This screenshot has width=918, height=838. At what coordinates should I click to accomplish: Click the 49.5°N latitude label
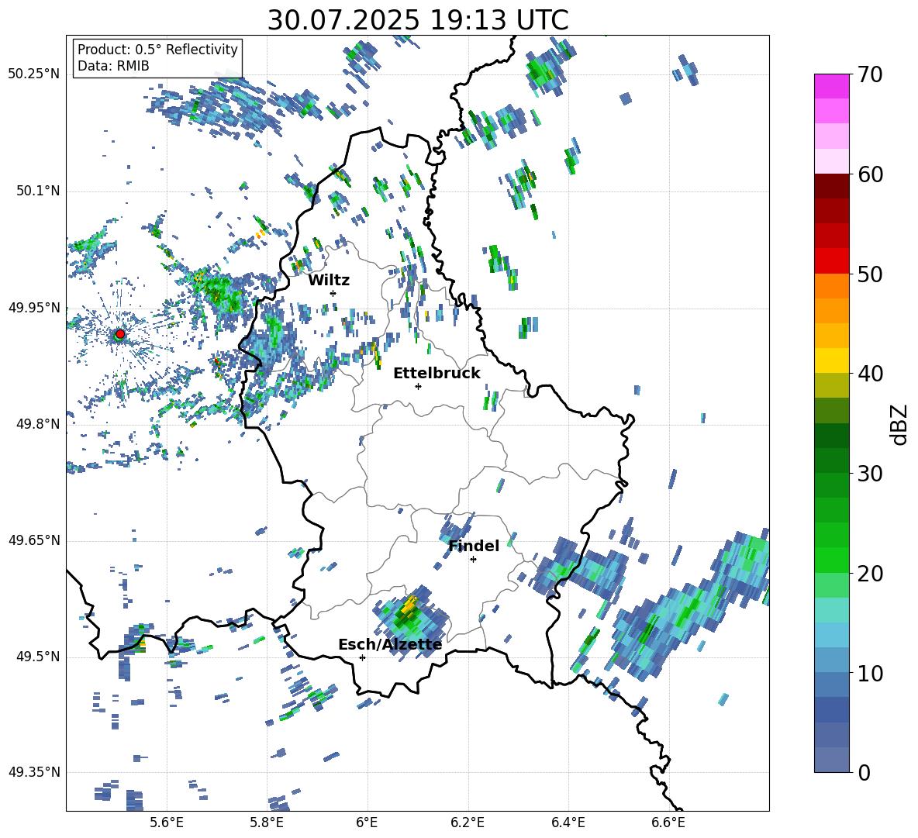pyautogui.click(x=38, y=657)
